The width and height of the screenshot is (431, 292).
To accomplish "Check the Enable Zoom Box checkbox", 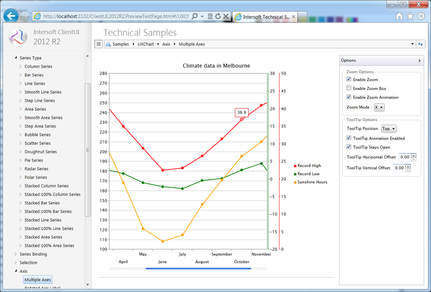I will click(x=349, y=88).
